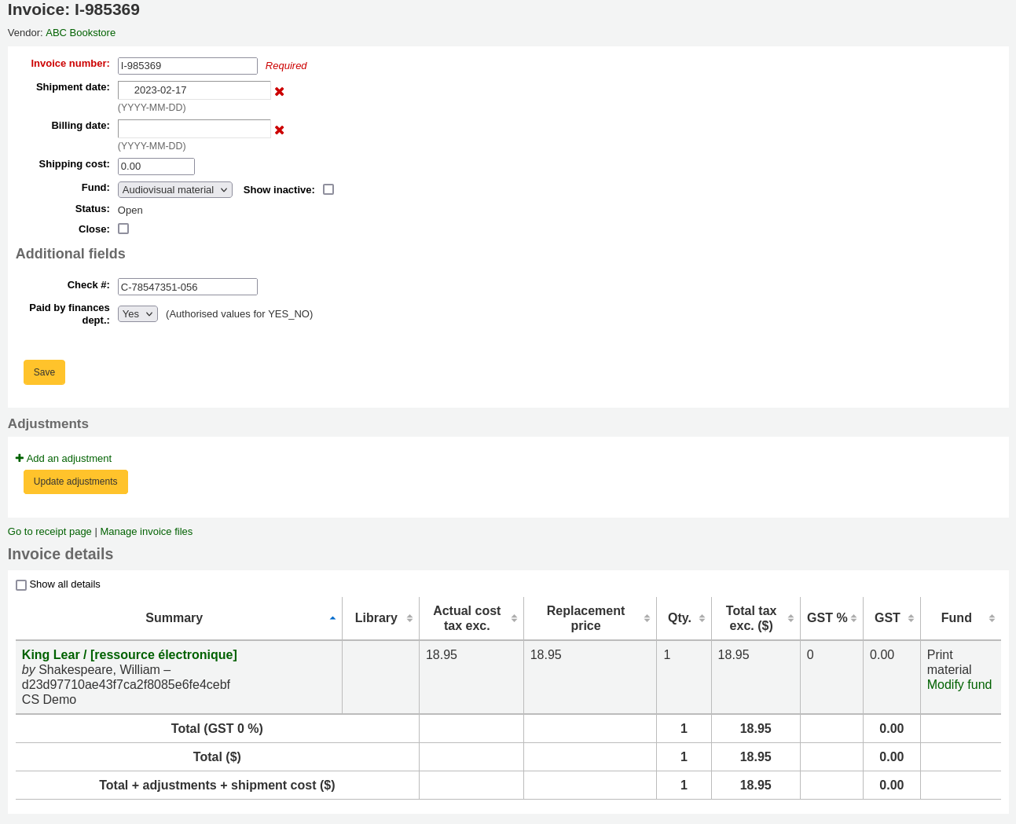Click the plus icon to add an adjustment
Viewport: 1016px width, 824px height.
click(x=20, y=458)
